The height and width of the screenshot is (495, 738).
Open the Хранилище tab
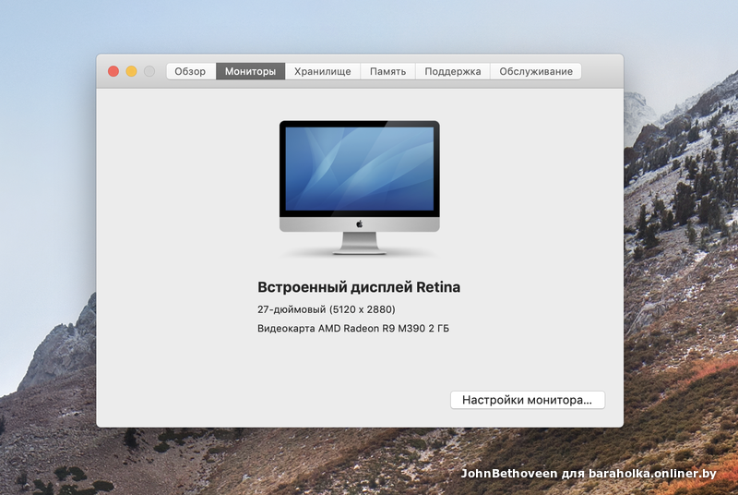click(x=322, y=71)
